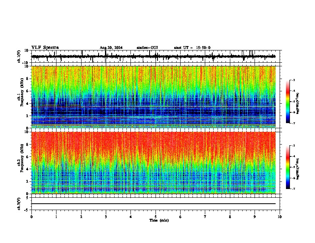Click the '7' tick label on time axis
Image resolution: width=315 pixels, height=243 pixels.
coord(205,217)
